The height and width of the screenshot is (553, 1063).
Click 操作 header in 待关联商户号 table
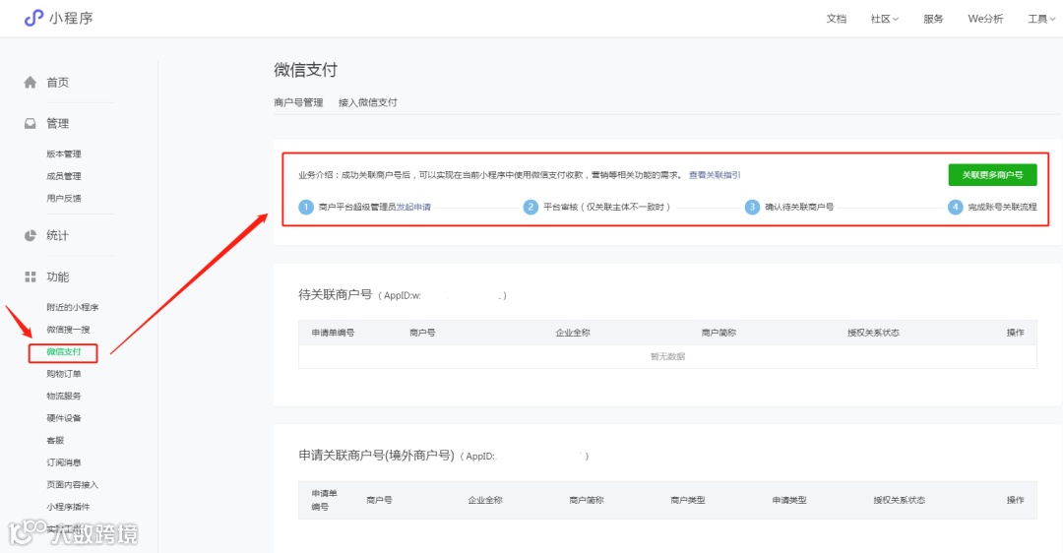point(1015,333)
